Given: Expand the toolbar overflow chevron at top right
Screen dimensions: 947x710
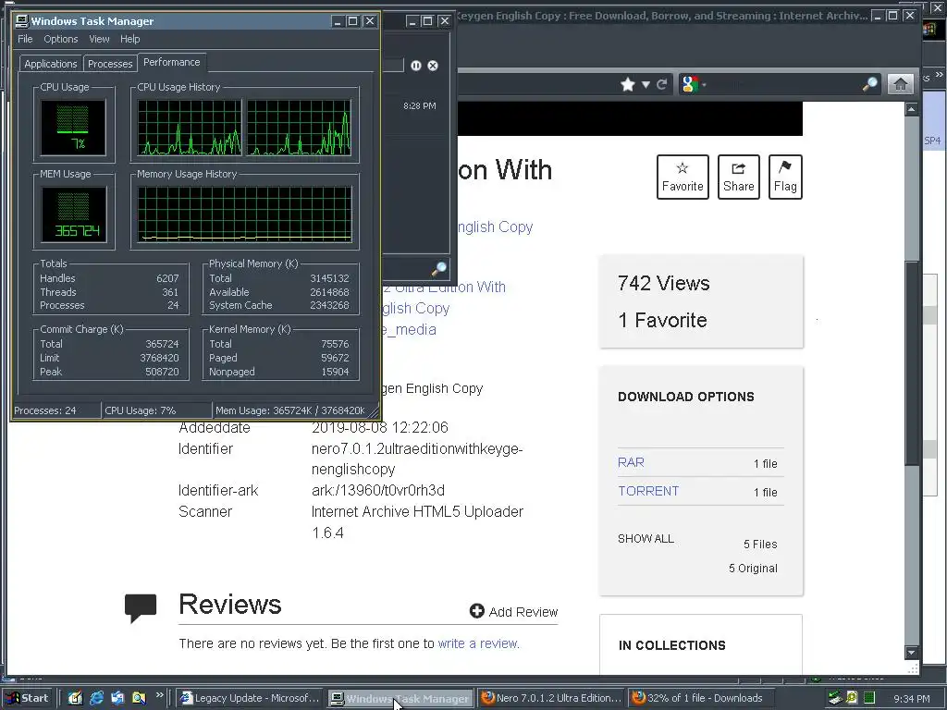Looking at the screenshot, I should click(x=940, y=75).
